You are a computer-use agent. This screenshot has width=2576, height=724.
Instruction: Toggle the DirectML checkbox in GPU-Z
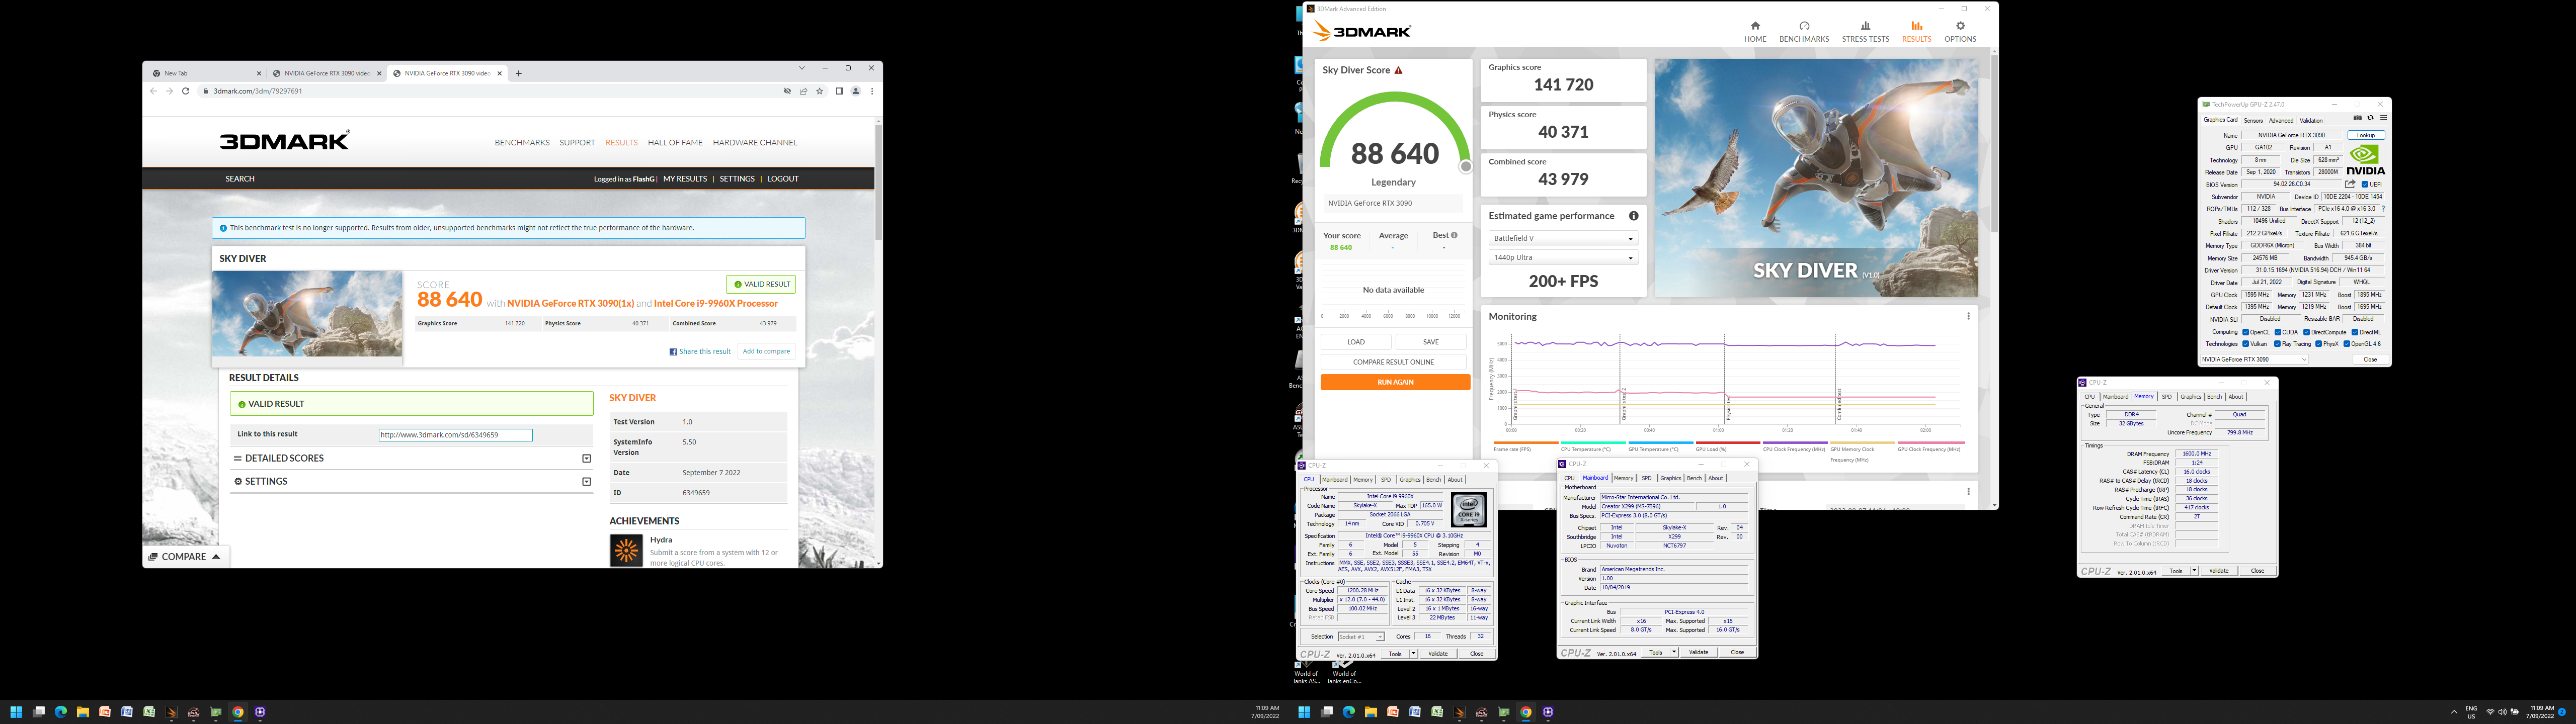(2355, 332)
